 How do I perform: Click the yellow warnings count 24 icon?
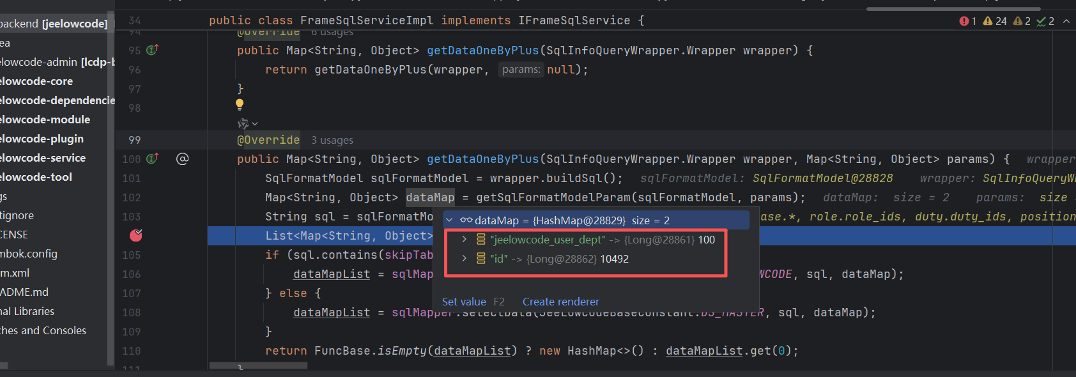(x=995, y=21)
